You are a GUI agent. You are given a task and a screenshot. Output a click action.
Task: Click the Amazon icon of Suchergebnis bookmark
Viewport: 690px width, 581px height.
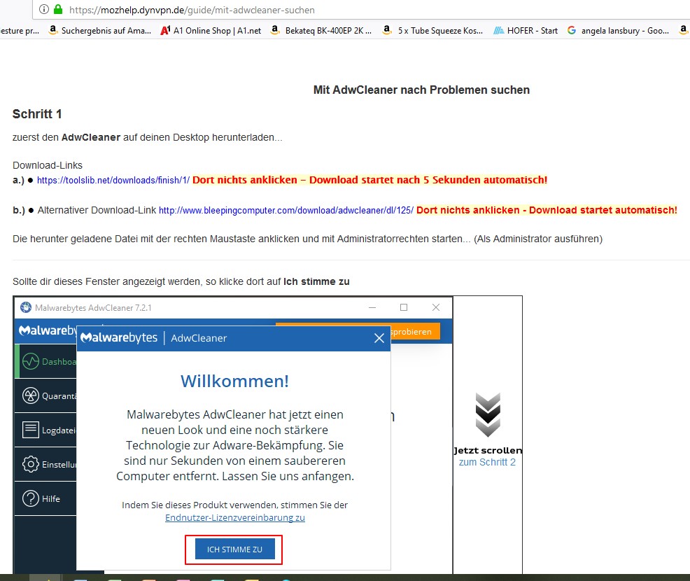click(x=53, y=30)
